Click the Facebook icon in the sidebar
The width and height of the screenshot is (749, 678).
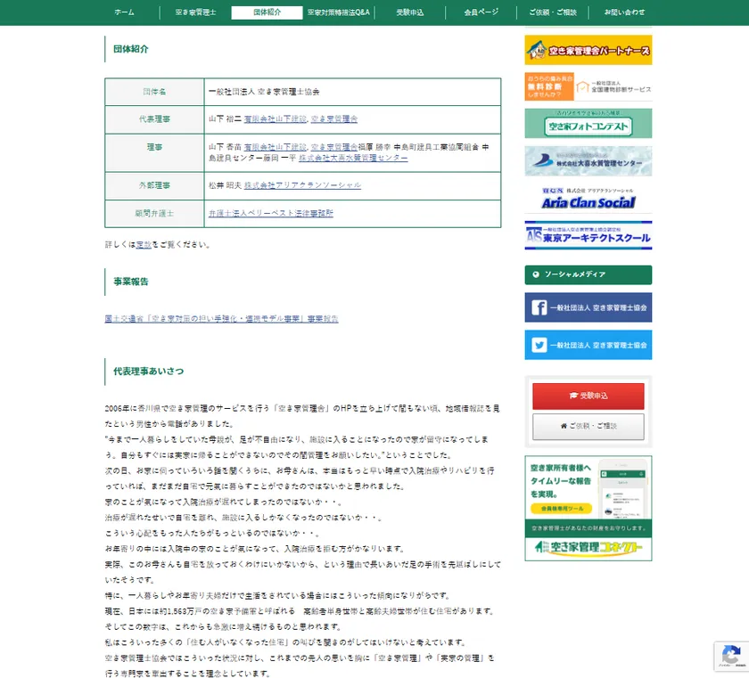coord(539,307)
